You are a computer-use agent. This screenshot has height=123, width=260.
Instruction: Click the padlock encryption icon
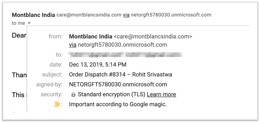[73, 94]
